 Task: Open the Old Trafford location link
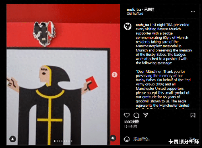click(135, 14)
